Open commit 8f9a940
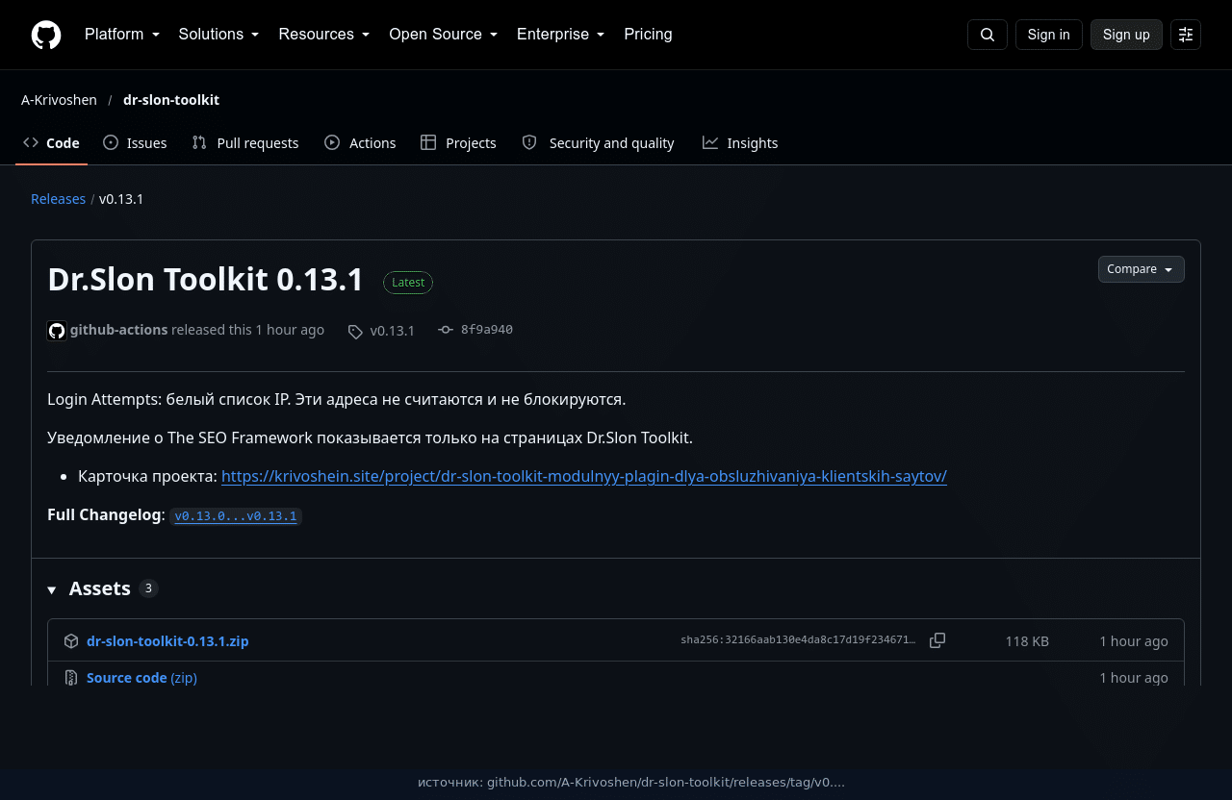The image size is (1232, 800). [486, 330]
